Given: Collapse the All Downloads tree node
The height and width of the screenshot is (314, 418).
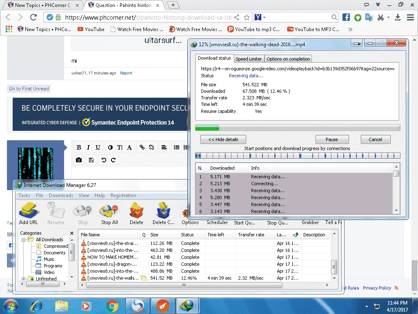Looking at the screenshot, I should pyautogui.click(x=23, y=240).
